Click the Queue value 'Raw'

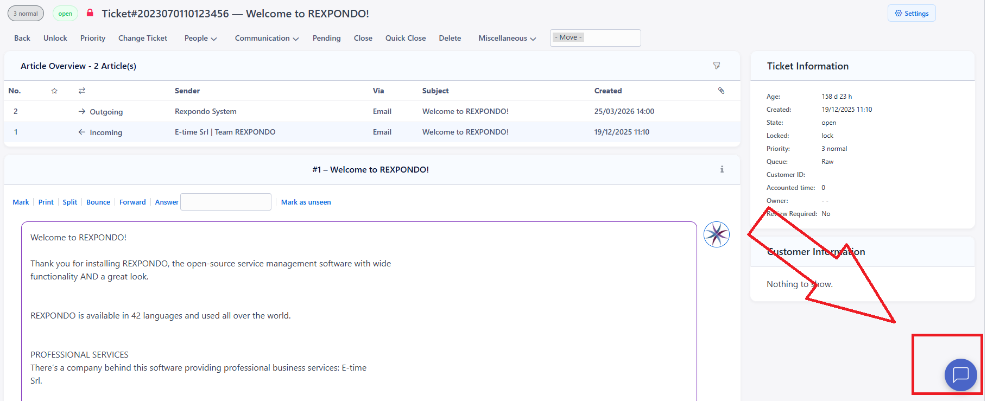[827, 162]
